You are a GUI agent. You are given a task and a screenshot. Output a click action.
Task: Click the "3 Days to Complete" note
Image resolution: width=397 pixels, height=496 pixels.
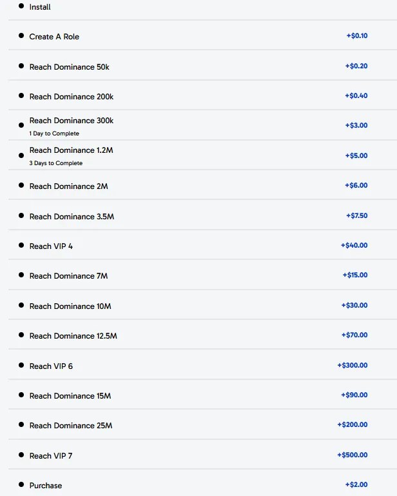click(56, 163)
